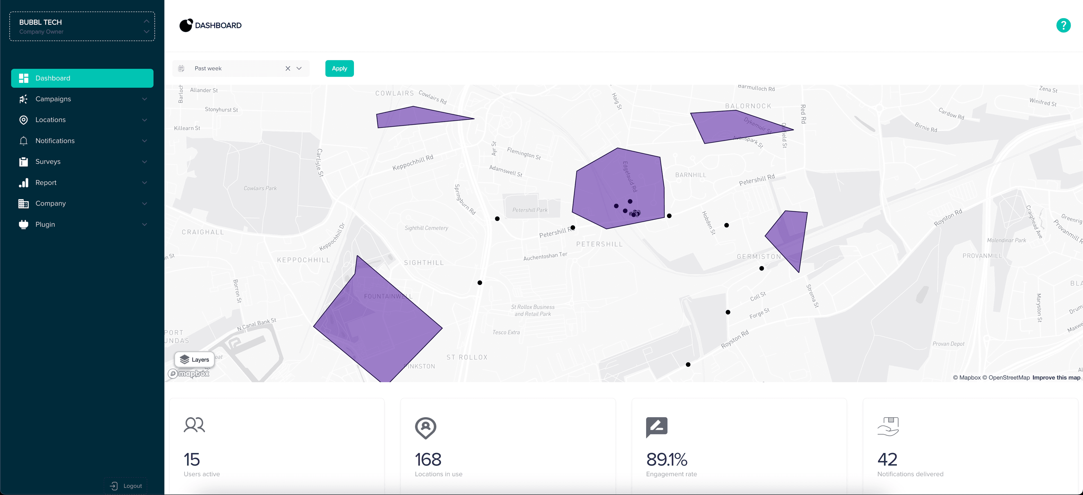Select the Locations pin icon
1083x495 pixels.
23,119
